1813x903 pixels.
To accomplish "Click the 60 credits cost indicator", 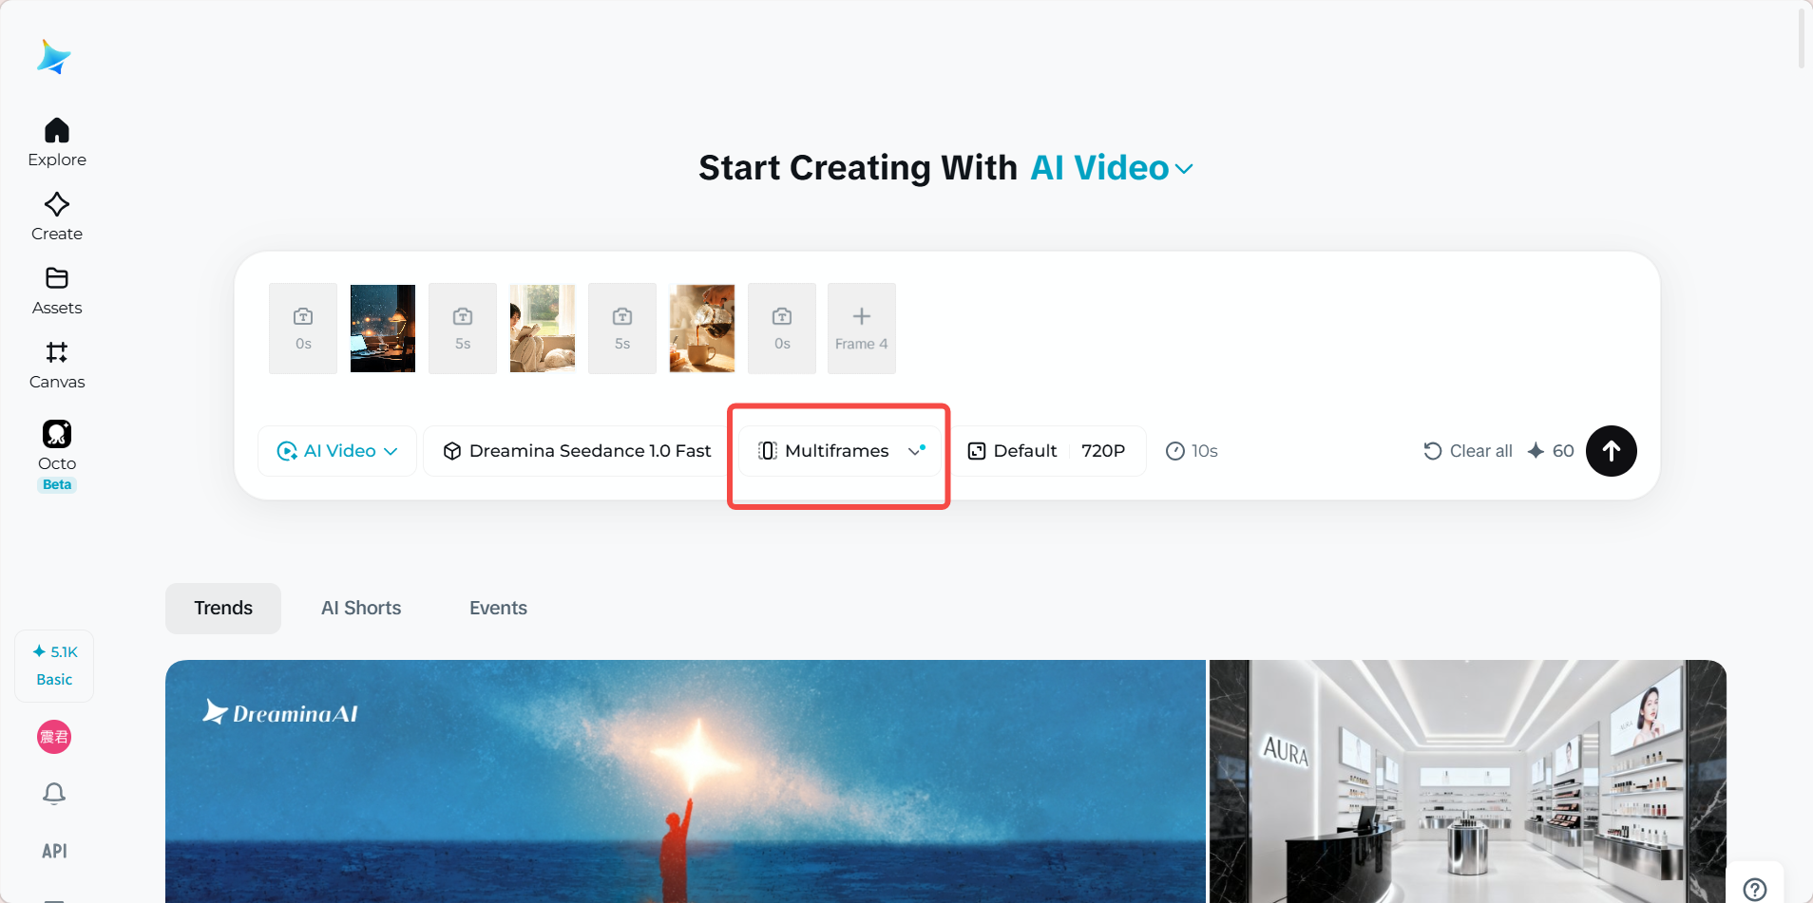I will 1551,451.
